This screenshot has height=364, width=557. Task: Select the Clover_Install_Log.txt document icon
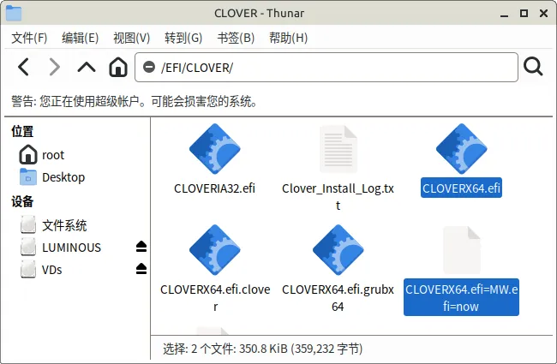tap(338, 149)
